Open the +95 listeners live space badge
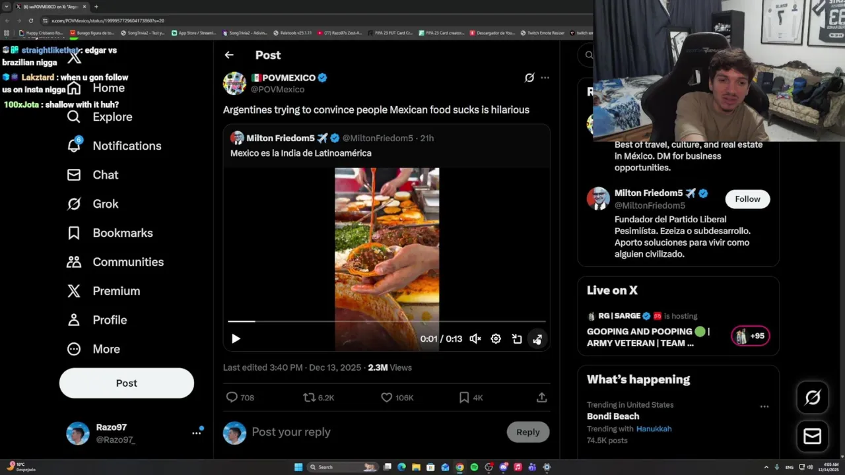The height and width of the screenshot is (475, 845). 751,336
